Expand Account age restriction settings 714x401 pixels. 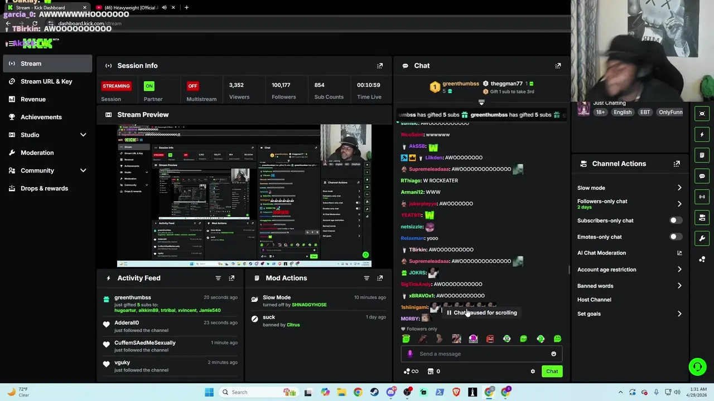(679, 270)
